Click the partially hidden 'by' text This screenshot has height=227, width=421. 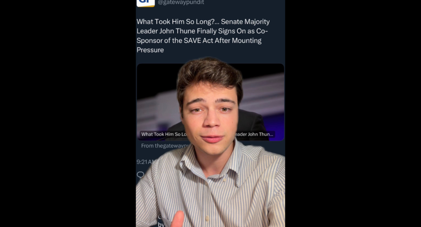pyautogui.click(x=161, y=224)
